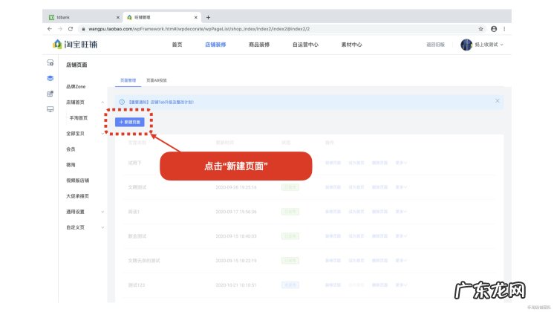Expand the 通用设置 sidebar section

pos(102,212)
